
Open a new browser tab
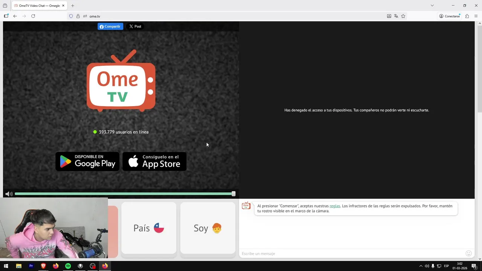click(73, 6)
